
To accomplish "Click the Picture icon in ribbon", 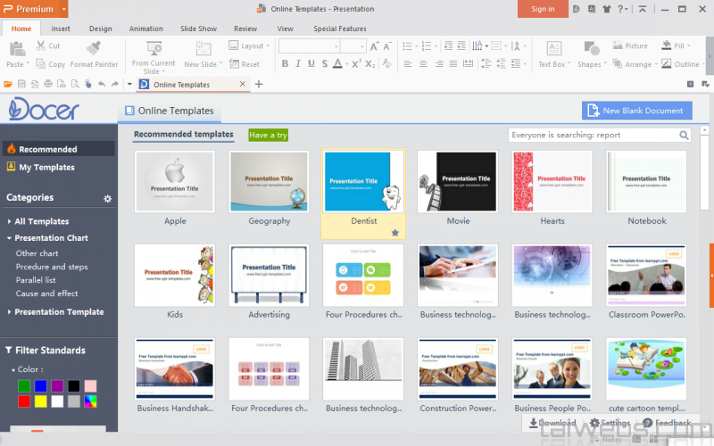I will (617, 45).
